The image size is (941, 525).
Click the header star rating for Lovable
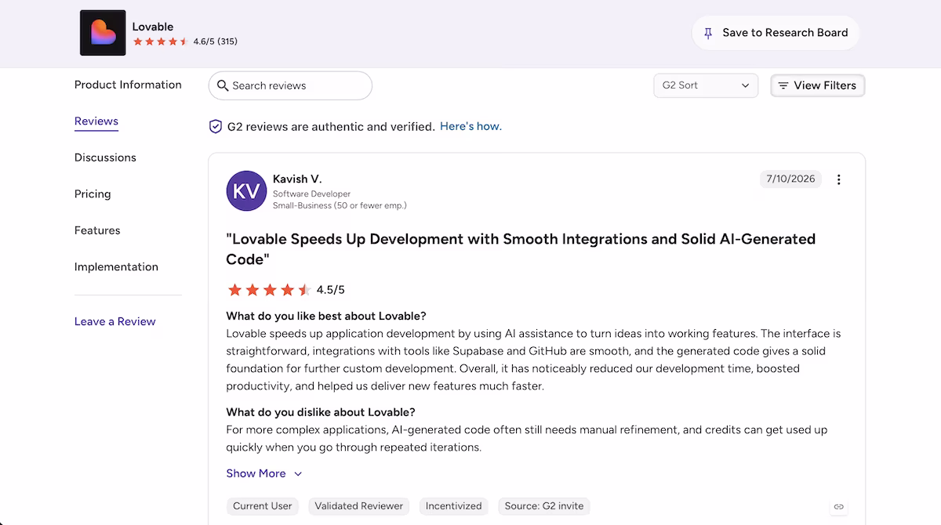click(161, 42)
